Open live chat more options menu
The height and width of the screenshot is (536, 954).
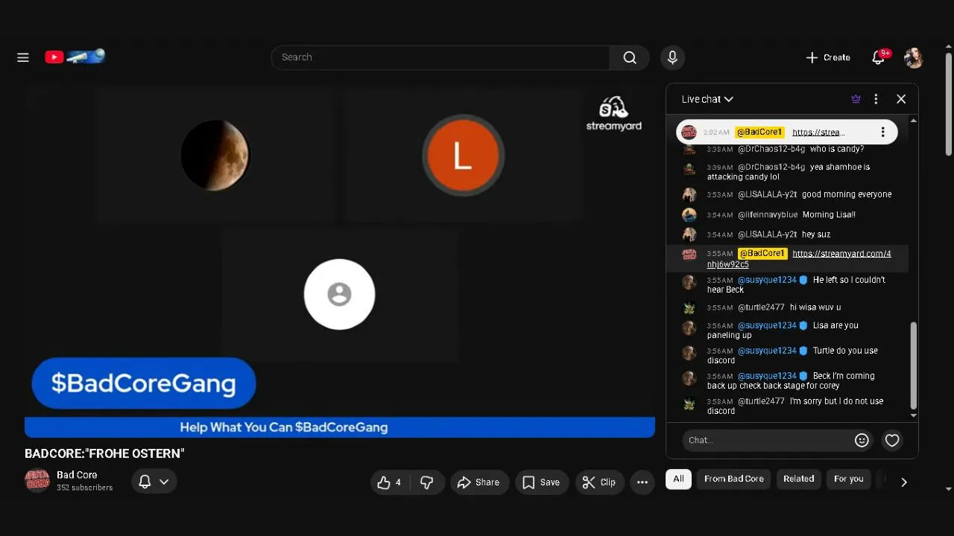(876, 99)
